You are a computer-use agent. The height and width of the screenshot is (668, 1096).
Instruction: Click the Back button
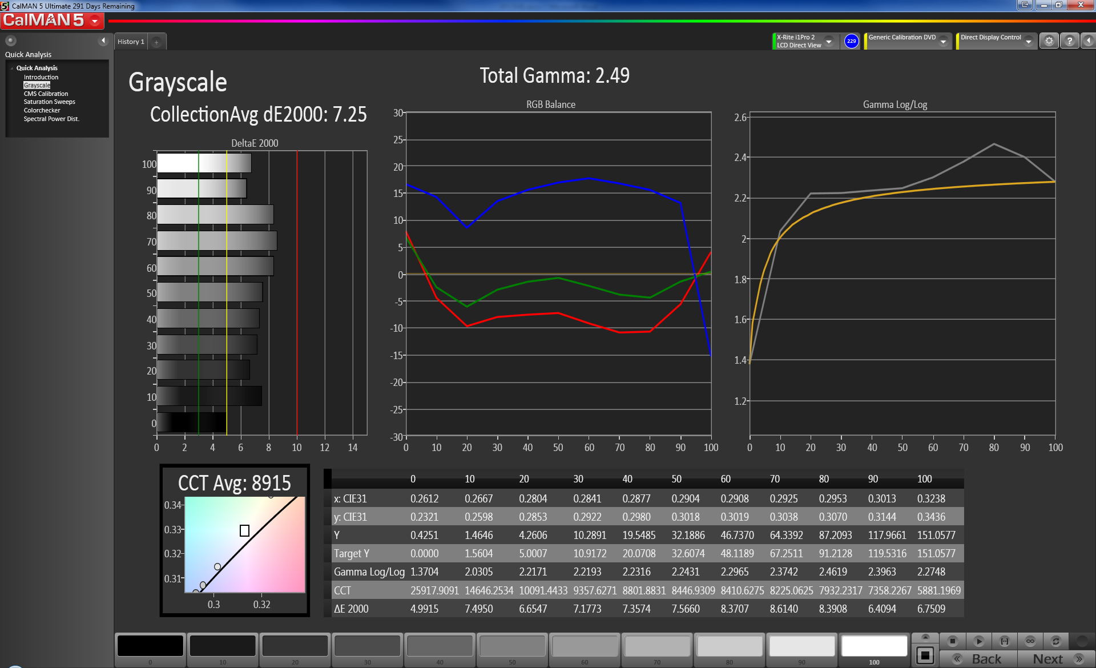(986, 659)
